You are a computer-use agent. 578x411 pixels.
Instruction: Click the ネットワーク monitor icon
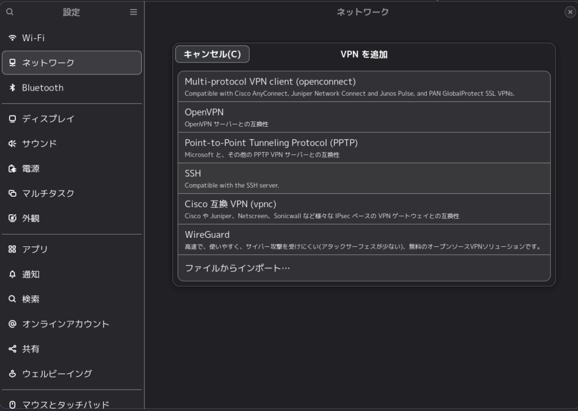coord(12,63)
